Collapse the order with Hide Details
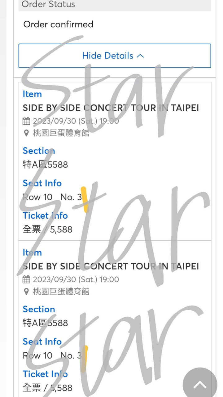The width and height of the screenshot is (223, 397). tap(108, 56)
